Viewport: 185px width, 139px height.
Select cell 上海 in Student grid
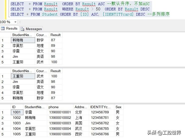click(81, 118)
